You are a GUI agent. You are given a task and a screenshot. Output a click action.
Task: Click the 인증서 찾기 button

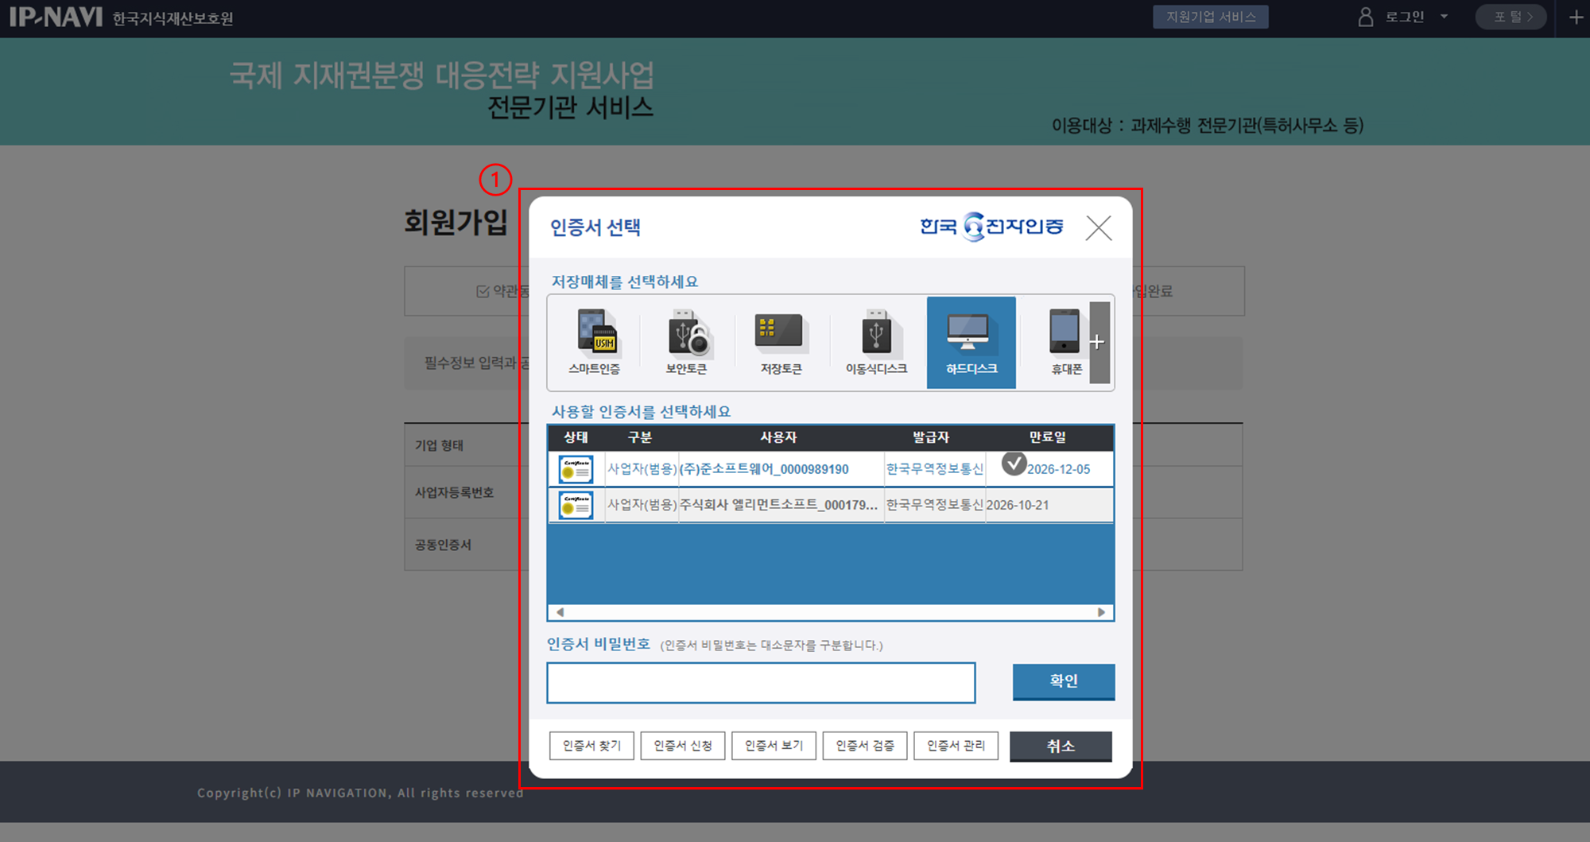(x=591, y=746)
